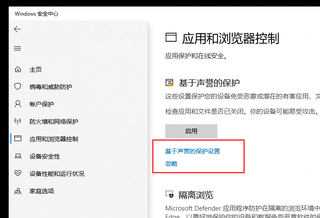Click the 隔离浏览 shield icon

[x=170, y=195]
